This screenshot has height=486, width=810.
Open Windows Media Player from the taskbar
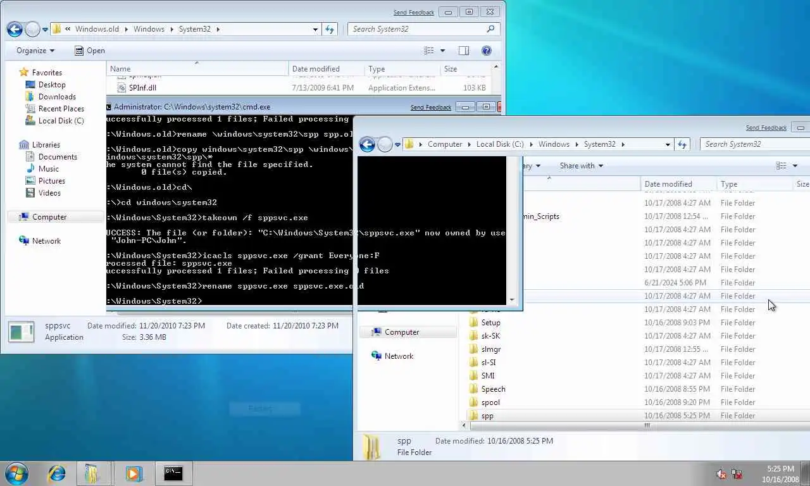point(134,473)
